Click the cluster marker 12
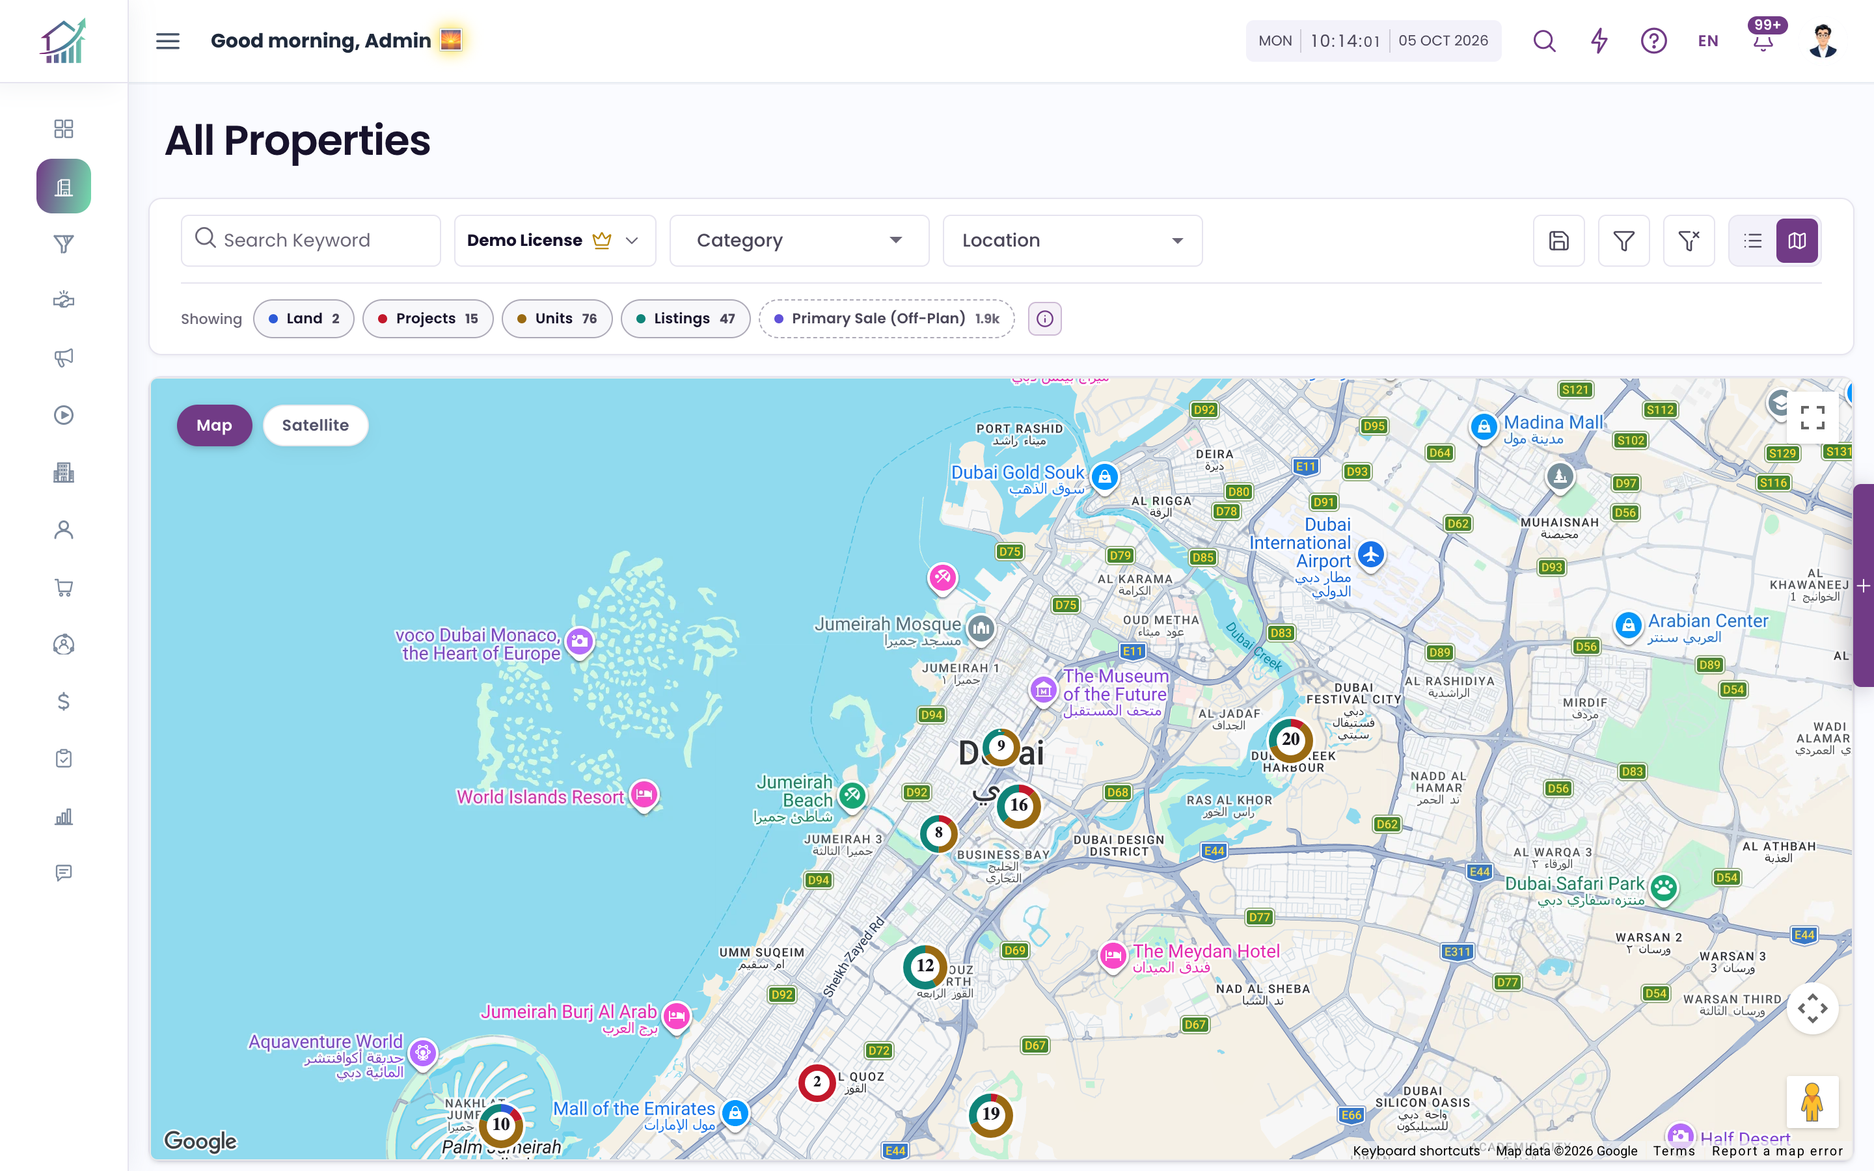This screenshot has width=1874, height=1171. point(925,966)
